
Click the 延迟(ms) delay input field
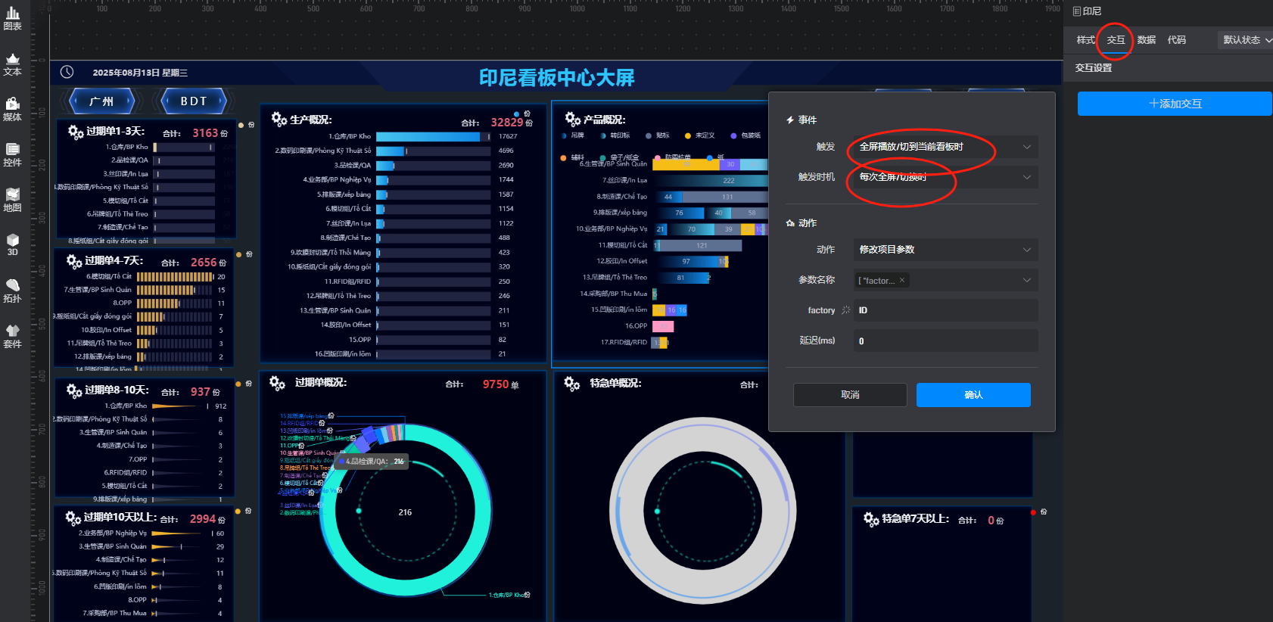coord(945,341)
